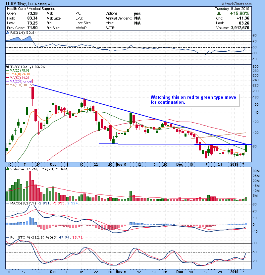Click the MA(200) undef legend entry
This screenshot has width=265, height=275.
(19, 82)
